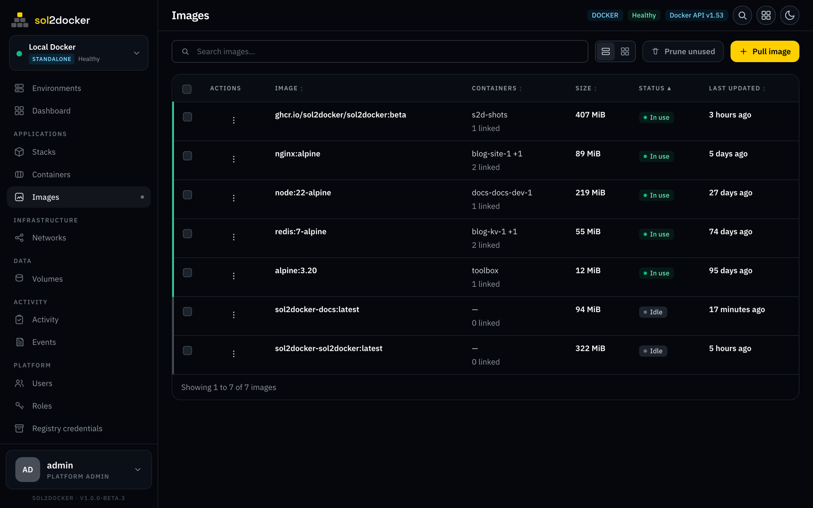
Task: Open actions menu for sol2docker-docs:latest
Action: click(234, 315)
